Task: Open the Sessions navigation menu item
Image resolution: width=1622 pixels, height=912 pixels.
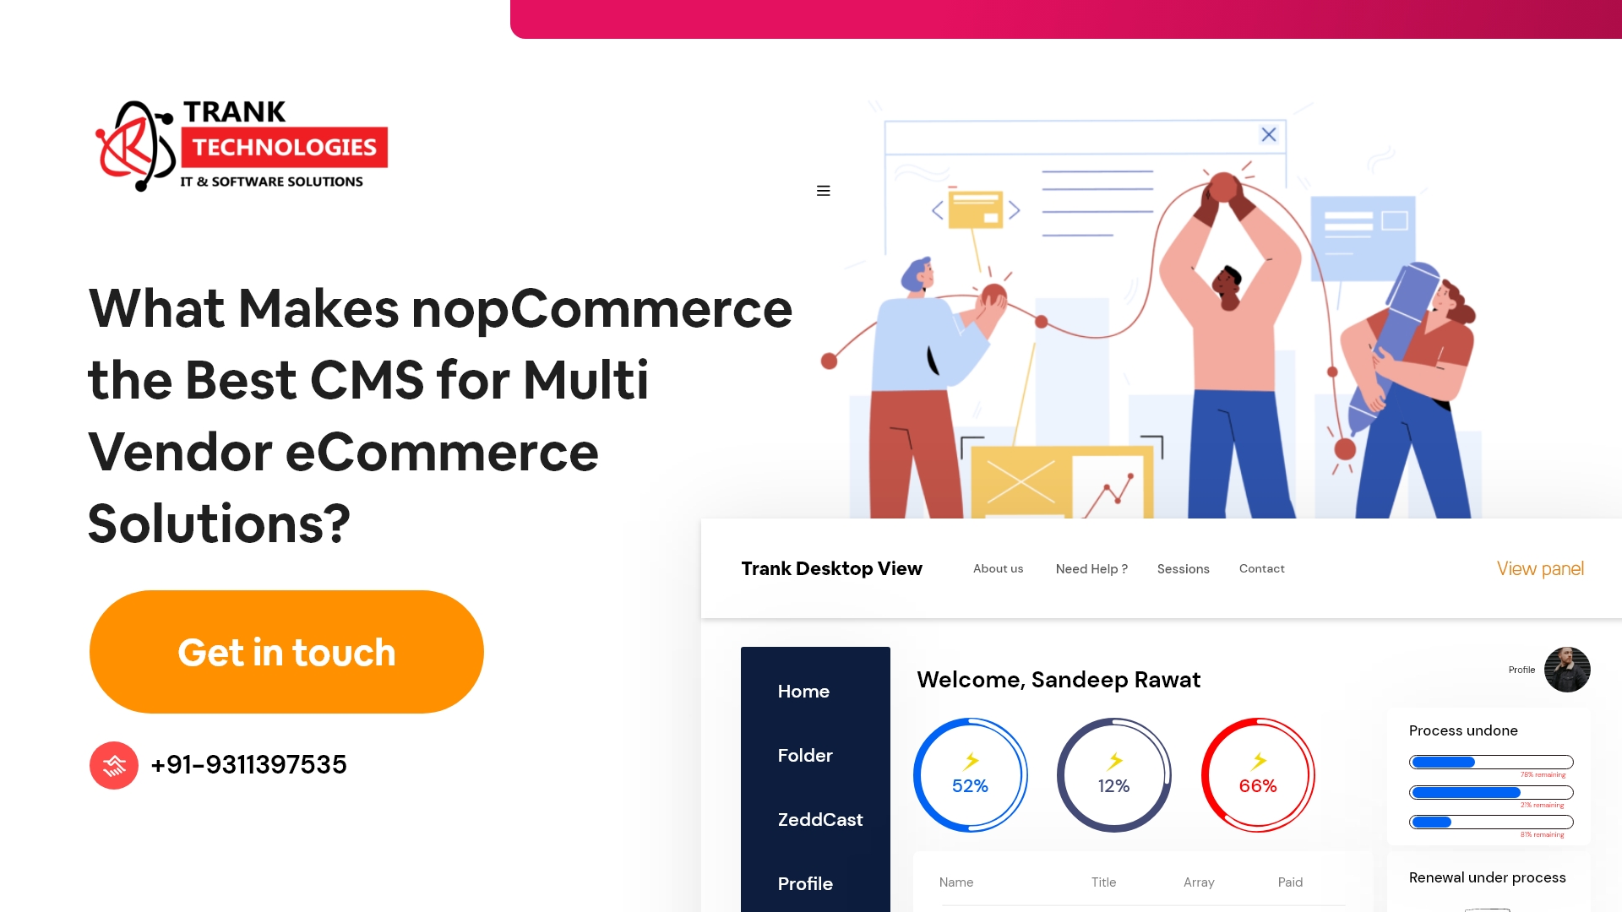Action: coord(1183,568)
